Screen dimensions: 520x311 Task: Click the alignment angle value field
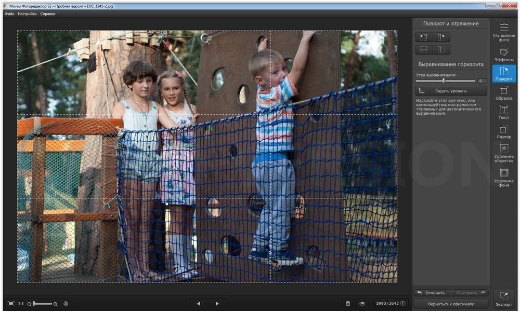click(x=482, y=81)
